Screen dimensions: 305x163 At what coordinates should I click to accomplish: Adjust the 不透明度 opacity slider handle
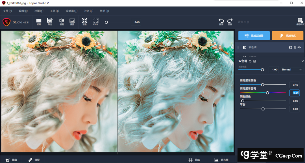pyautogui.click(x=262, y=69)
